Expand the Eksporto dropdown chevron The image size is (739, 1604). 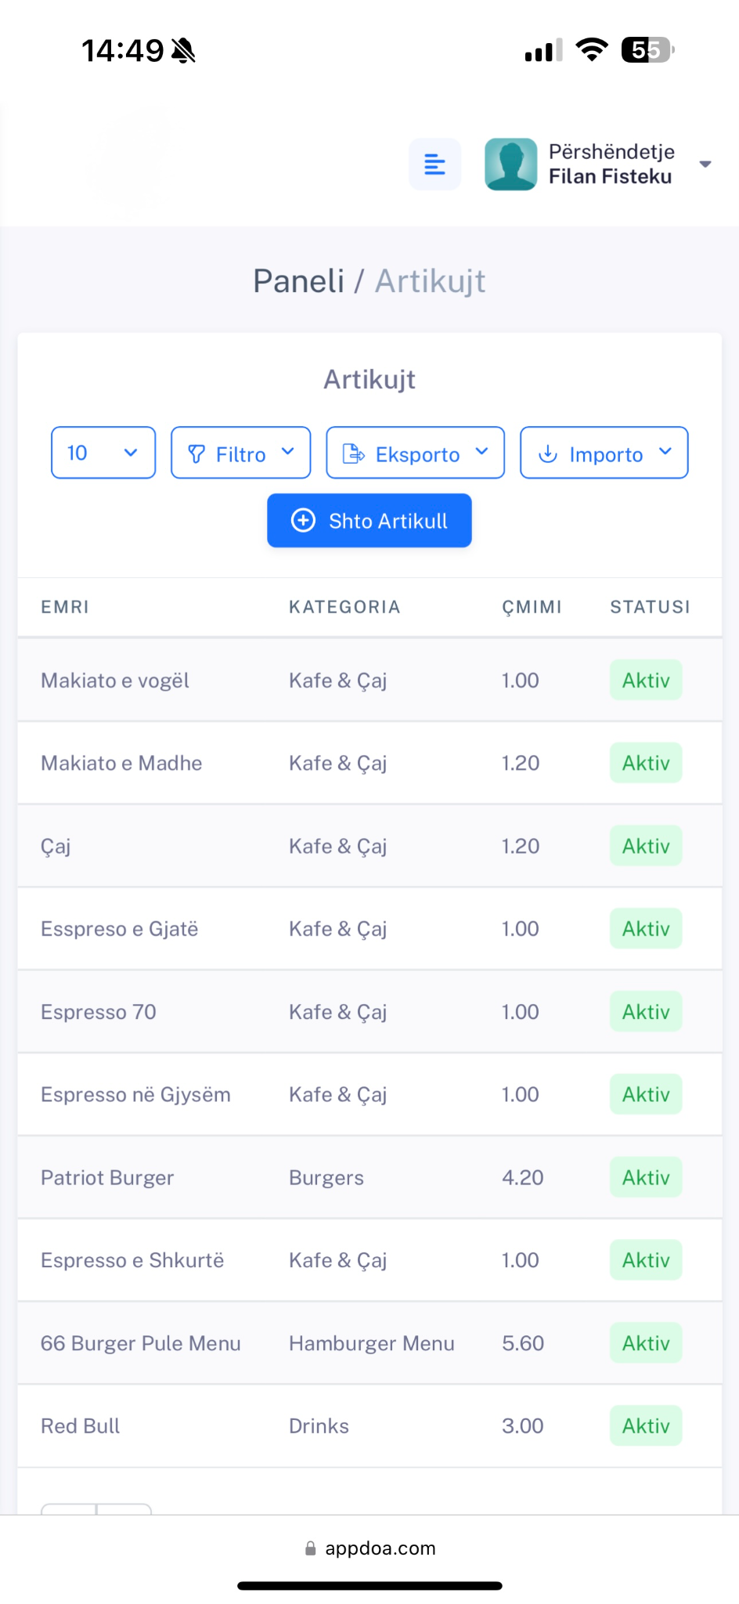pyautogui.click(x=482, y=451)
